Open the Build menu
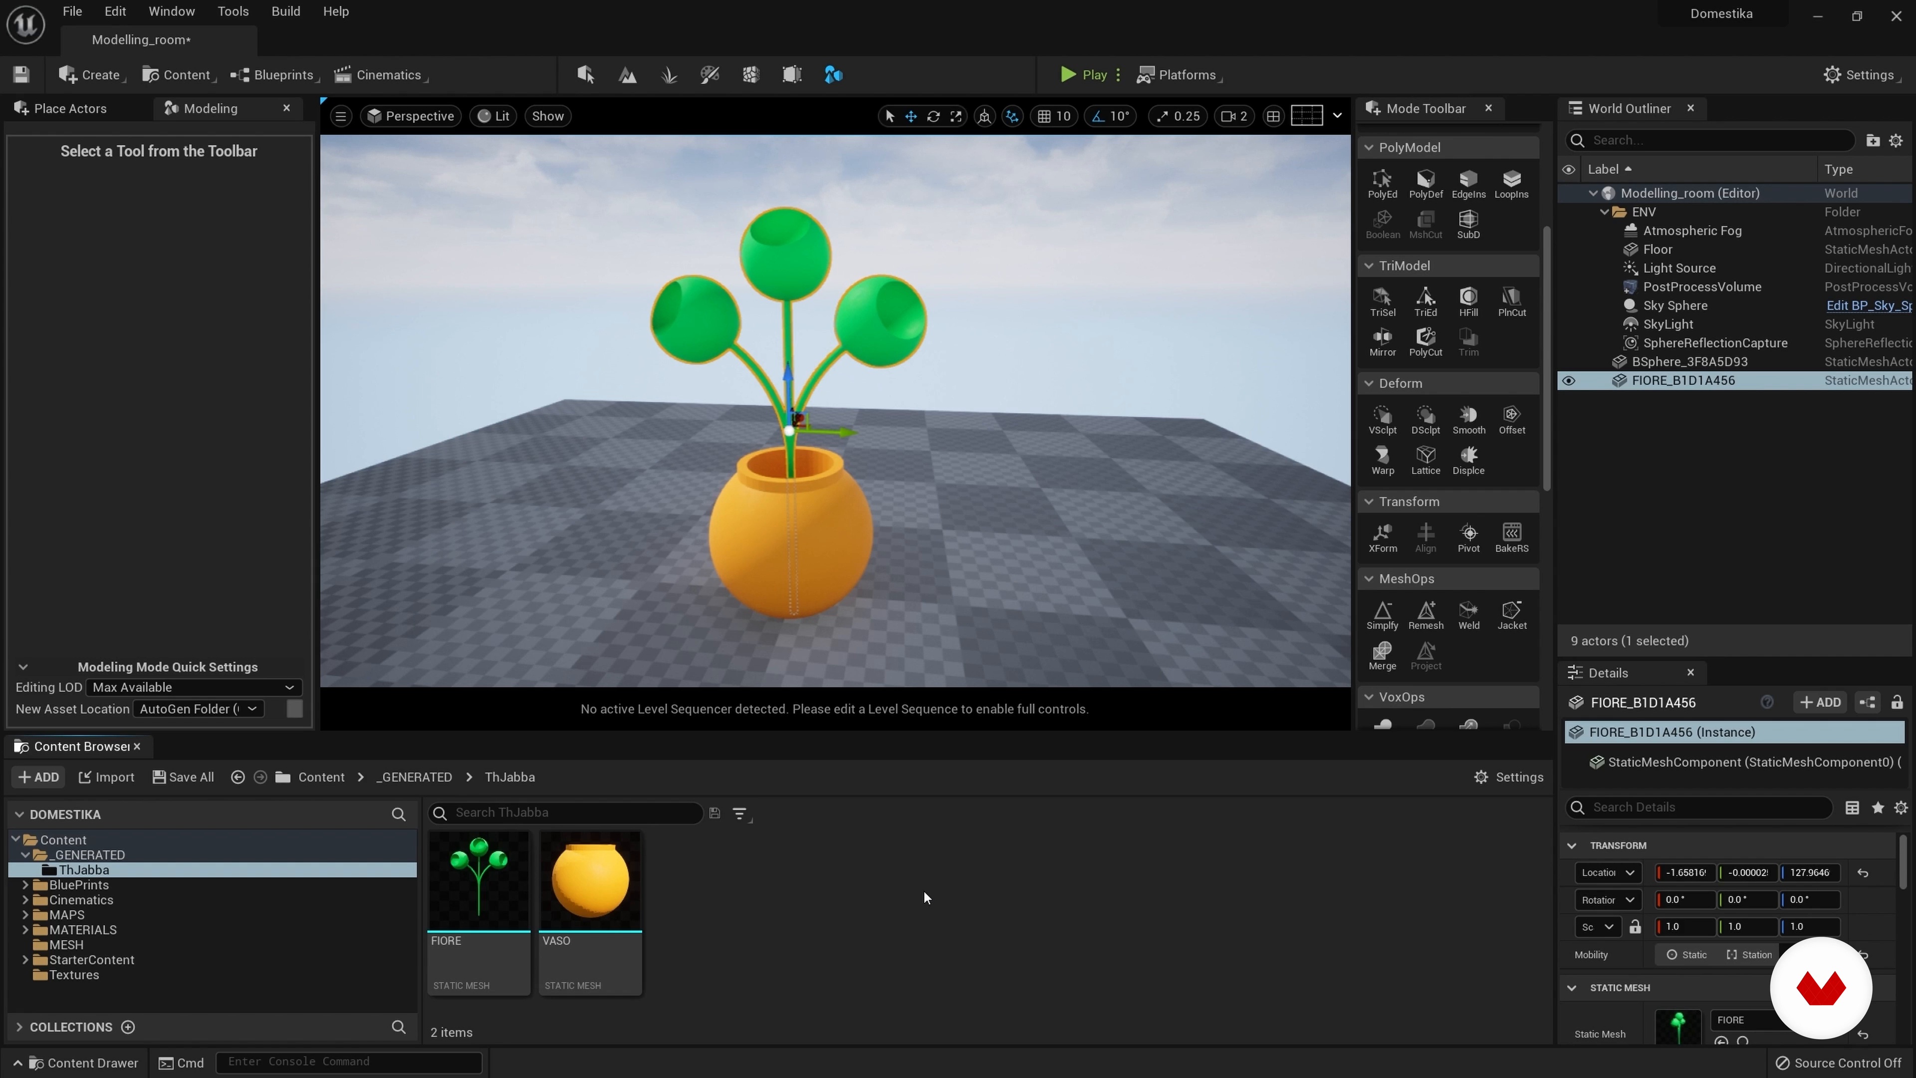The width and height of the screenshot is (1916, 1078). 285,11
